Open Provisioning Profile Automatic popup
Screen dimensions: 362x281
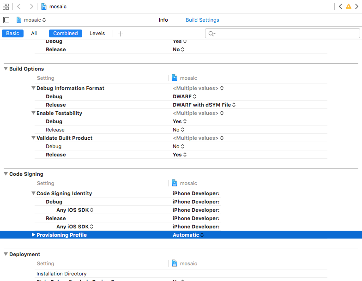(x=188, y=235)
